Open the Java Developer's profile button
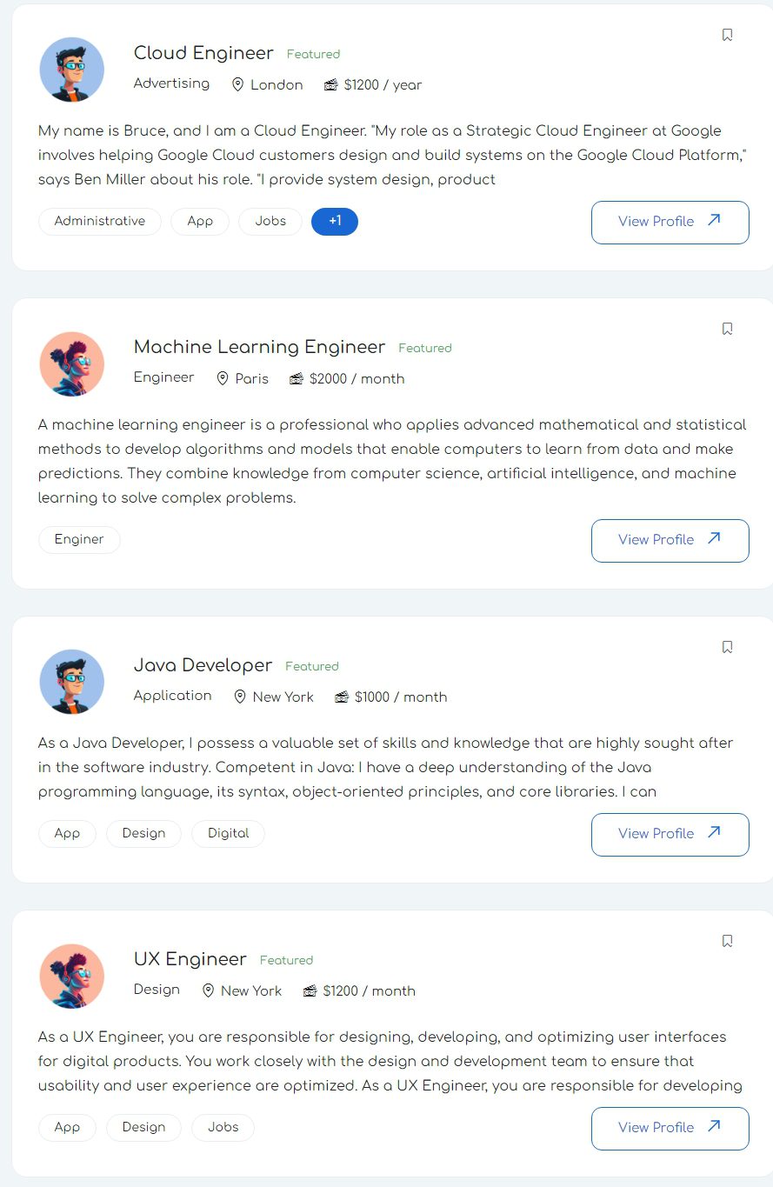Image resolution: width=773 pixels, height=1187 pixels. [670, 835]
